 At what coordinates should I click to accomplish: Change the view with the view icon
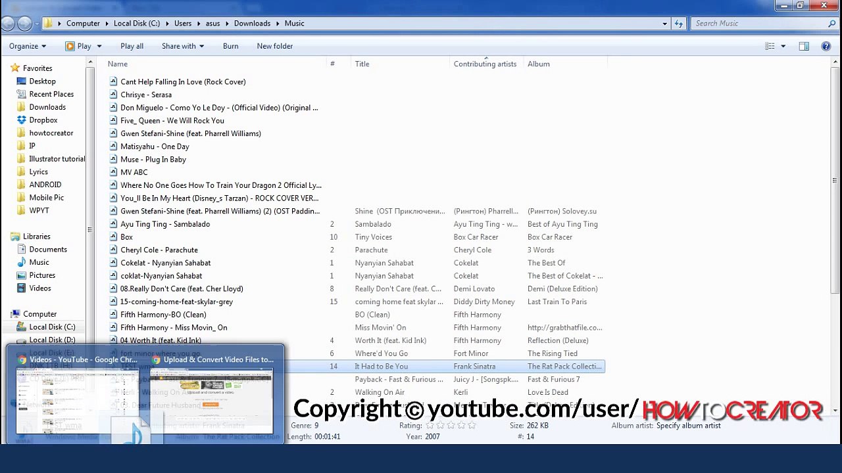tap(770, 46)
